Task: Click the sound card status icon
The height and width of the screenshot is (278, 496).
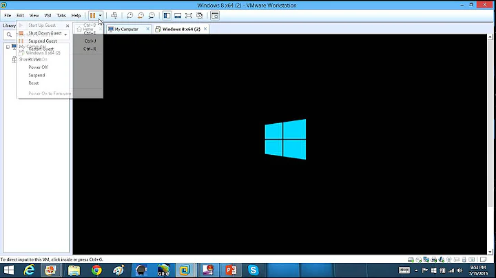Action: pos(442,259)
